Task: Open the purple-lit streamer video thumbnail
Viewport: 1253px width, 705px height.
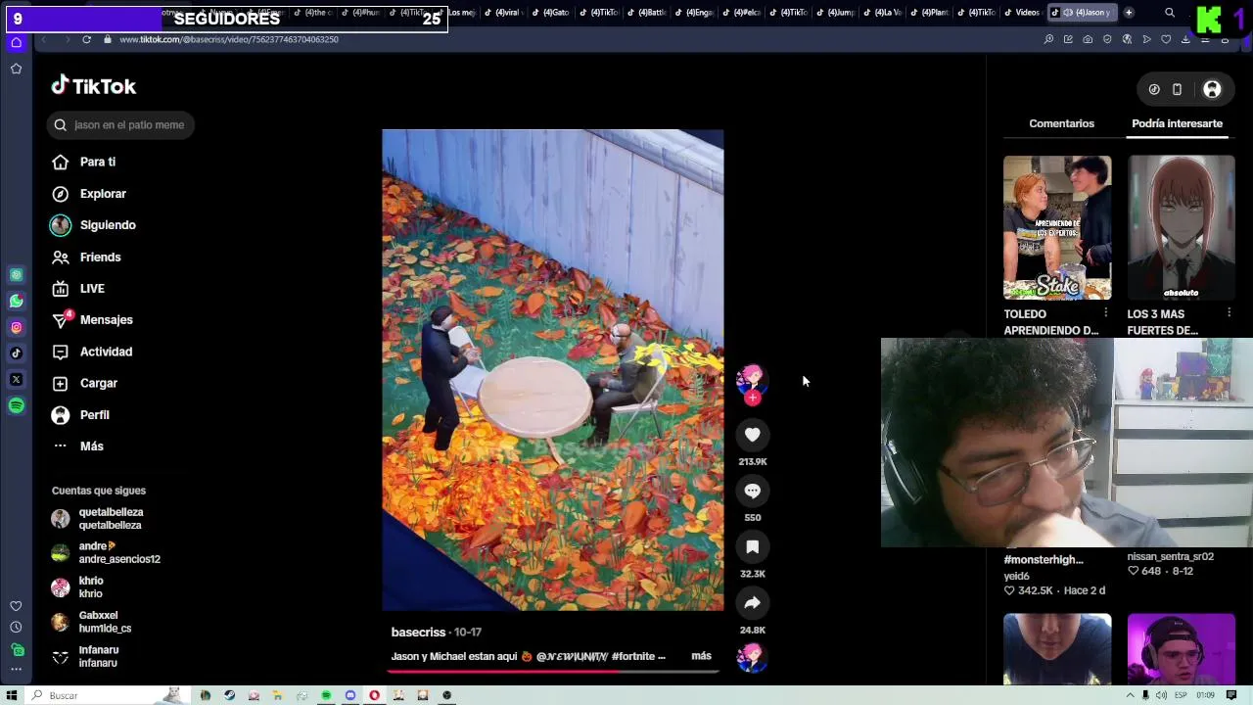Action: point(1181,649)
